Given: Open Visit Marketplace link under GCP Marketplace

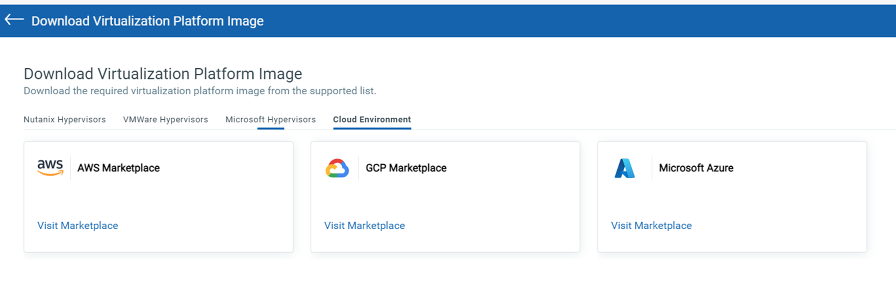Looking at the screenshot, I should tap(365, 226).
